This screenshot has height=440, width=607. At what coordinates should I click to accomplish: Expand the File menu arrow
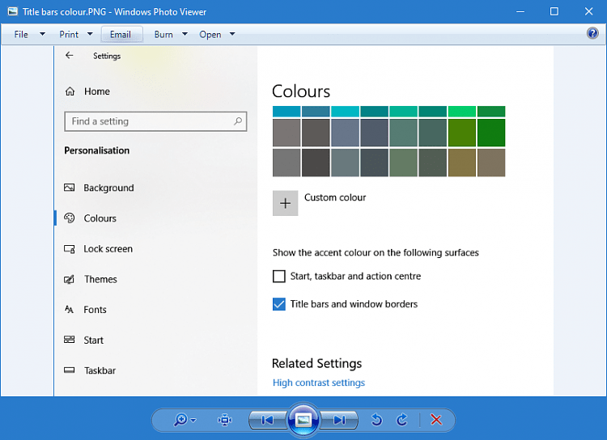[x=43, y=34]
